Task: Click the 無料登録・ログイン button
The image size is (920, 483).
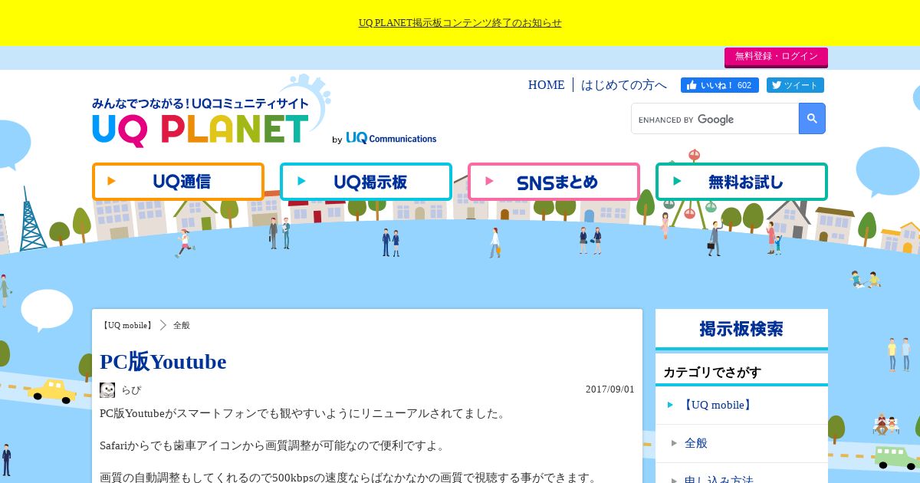Action: click(776, 57)
